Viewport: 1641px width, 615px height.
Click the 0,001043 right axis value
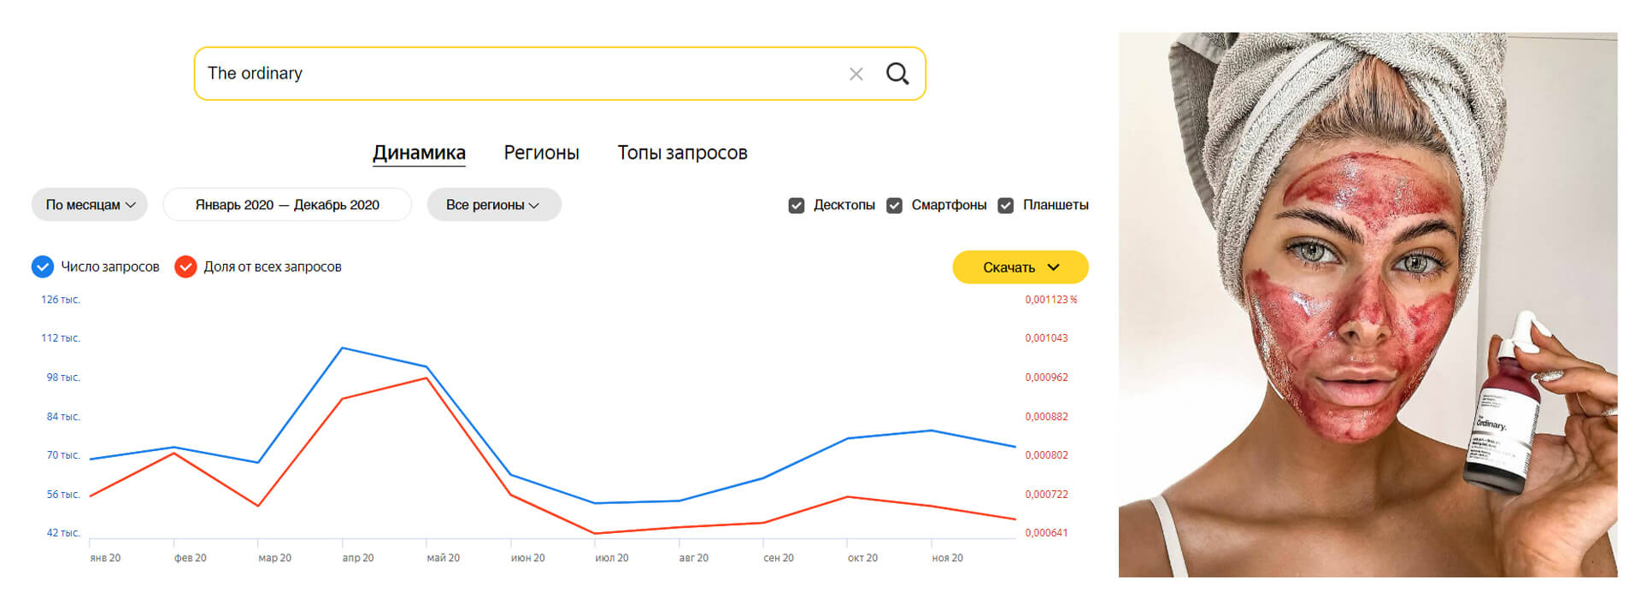point(1047,338)
